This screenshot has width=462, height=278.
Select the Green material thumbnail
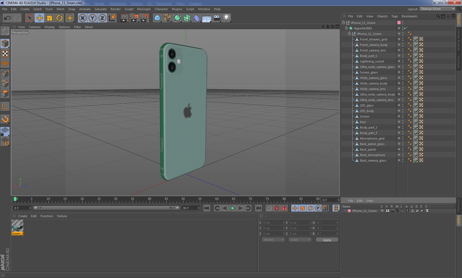[x=17, y=226]
